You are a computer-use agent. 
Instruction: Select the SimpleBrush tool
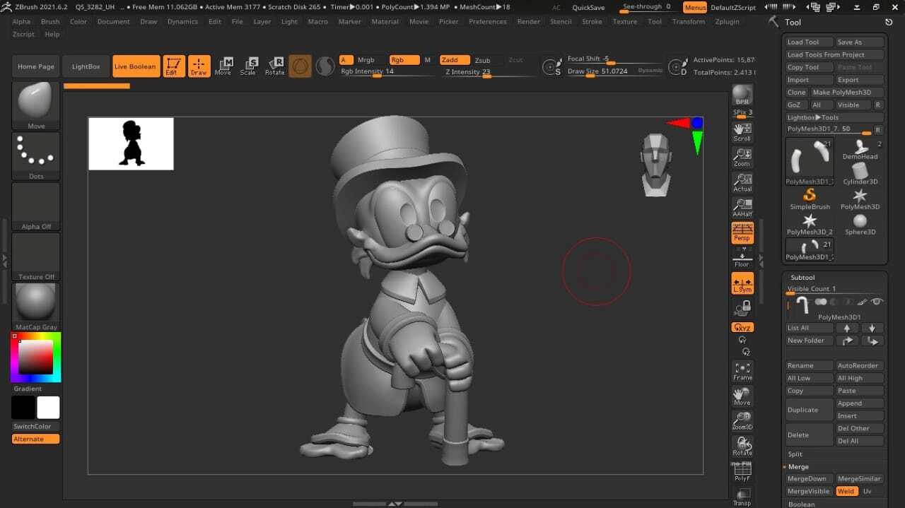[810, 199]
